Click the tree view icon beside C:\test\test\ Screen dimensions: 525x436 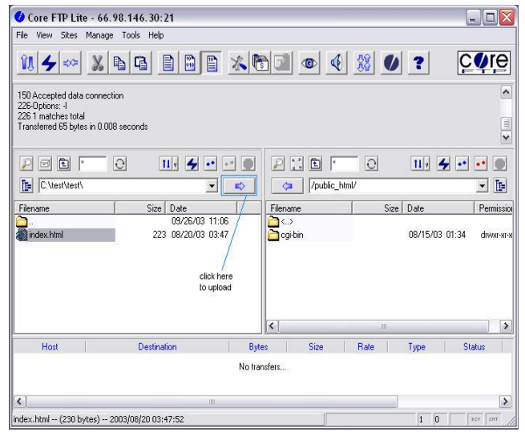[26, 185]
